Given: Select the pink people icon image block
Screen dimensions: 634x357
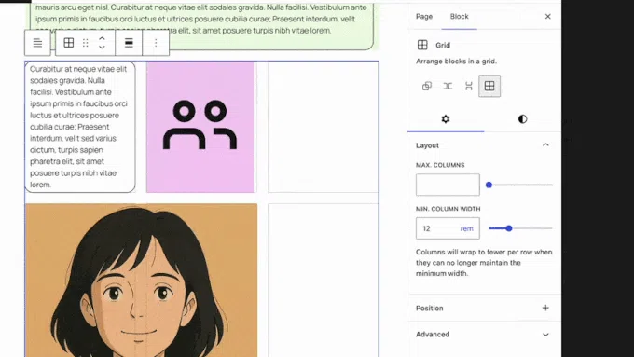Looking at the screenshot, I should pos(200,127).
